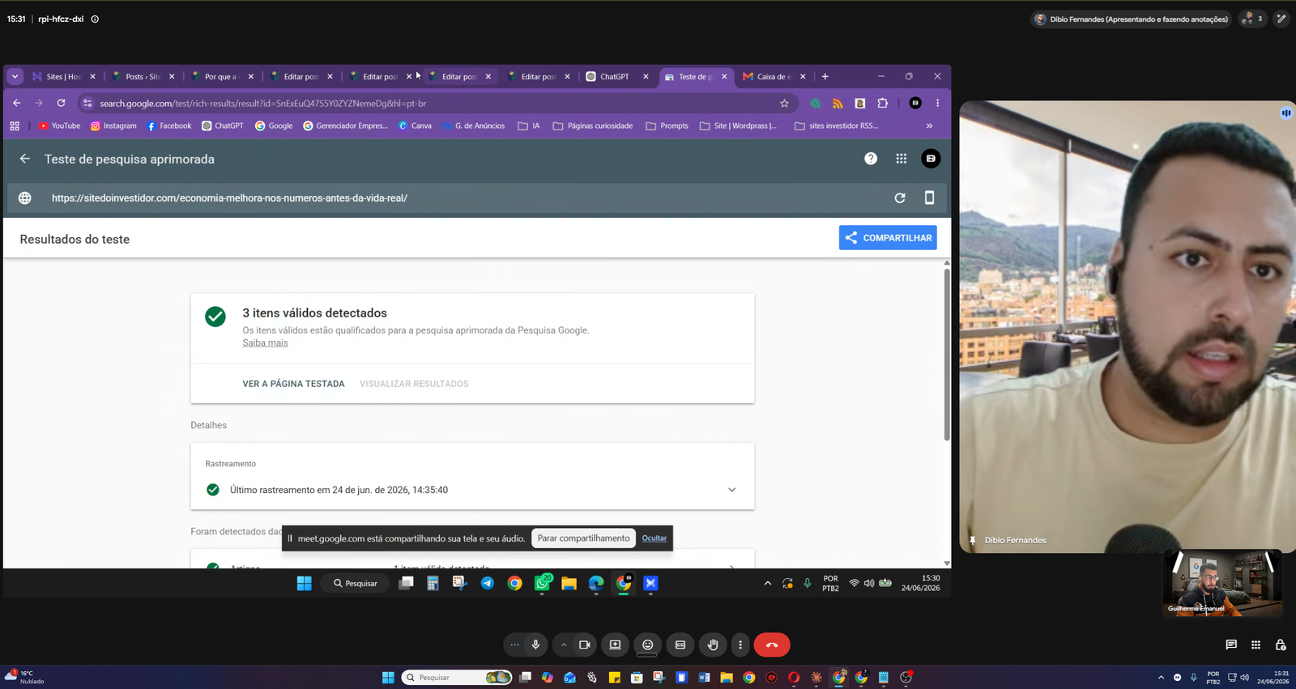This screenshot has height=689, width=1296.
Task: Open Word in bottom Windows taskbar
Action: [704, 678]
